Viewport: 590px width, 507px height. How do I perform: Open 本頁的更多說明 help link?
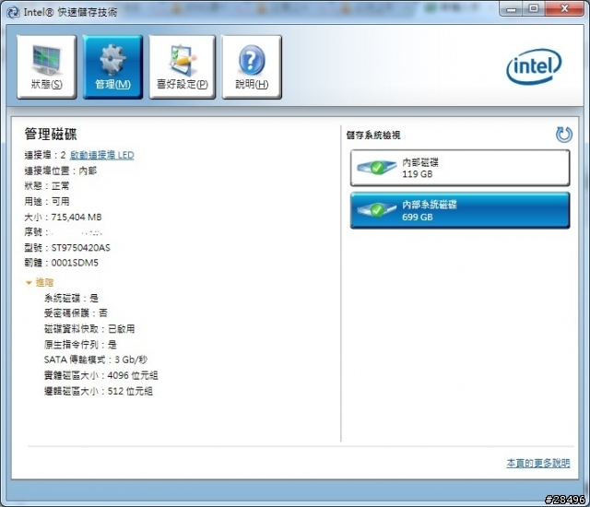coord(537,463)
